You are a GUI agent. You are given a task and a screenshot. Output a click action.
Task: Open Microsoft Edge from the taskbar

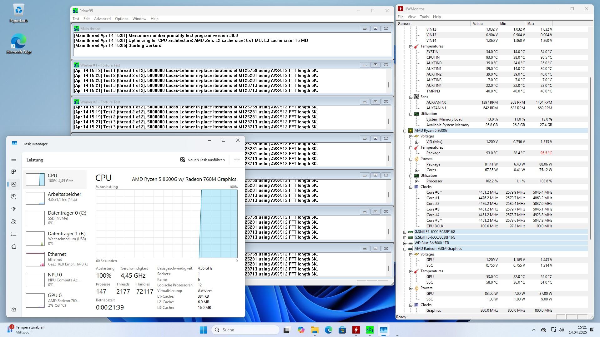(x=328, y=330)
